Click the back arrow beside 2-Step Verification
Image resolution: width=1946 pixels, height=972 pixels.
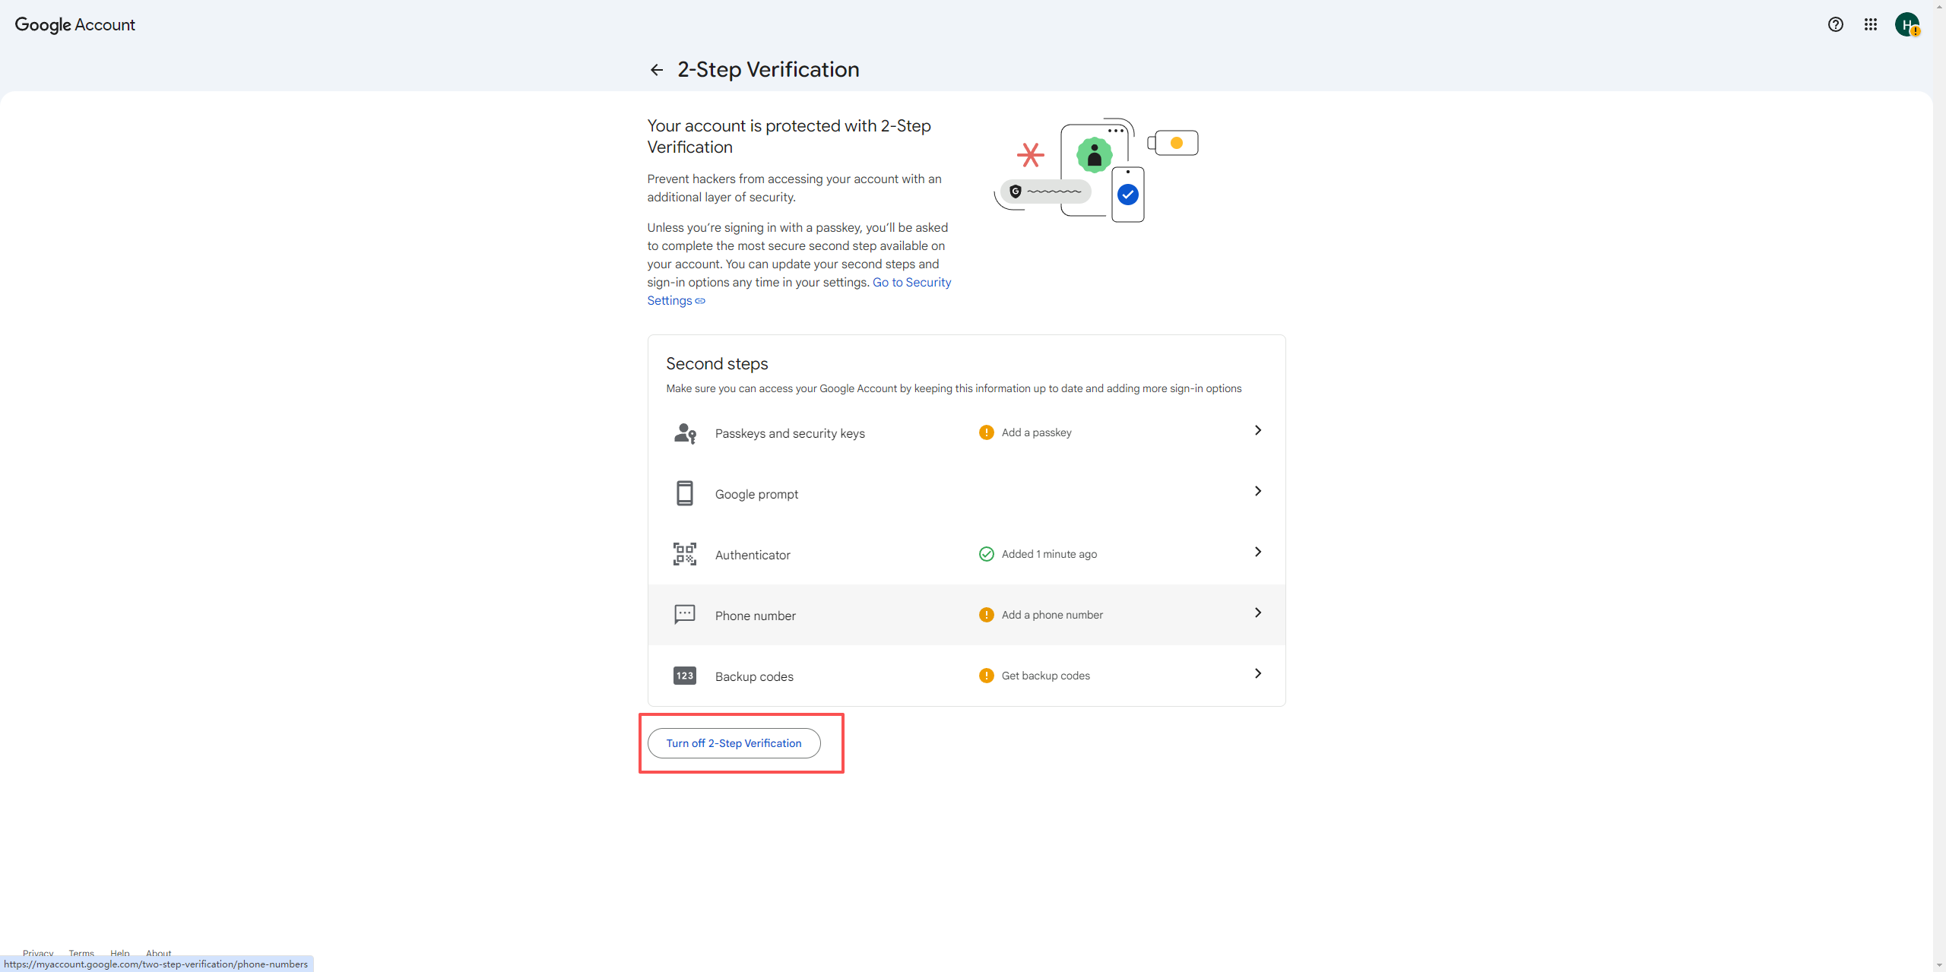pyautogui.click(x=657, y=70)
